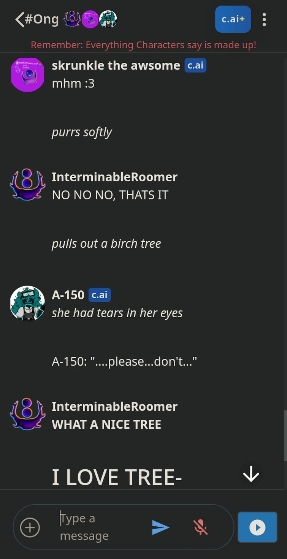
Task: Click the chat scrollbar thumb
Action: point(285,435)
